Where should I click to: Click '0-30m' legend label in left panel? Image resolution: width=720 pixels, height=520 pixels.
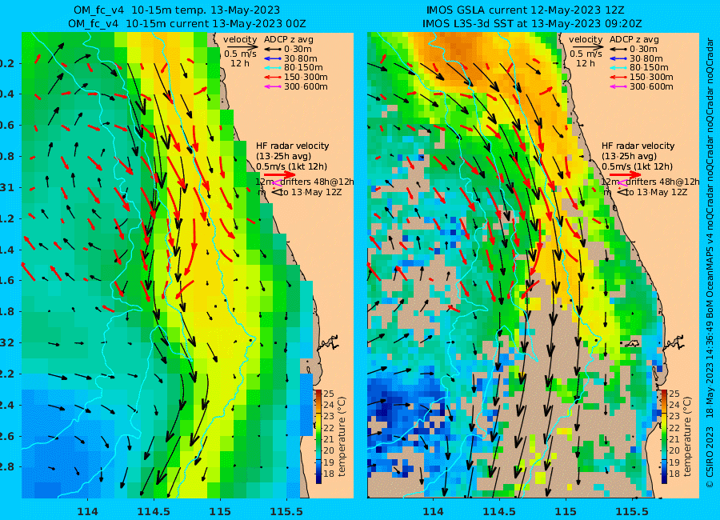point(298,49)
